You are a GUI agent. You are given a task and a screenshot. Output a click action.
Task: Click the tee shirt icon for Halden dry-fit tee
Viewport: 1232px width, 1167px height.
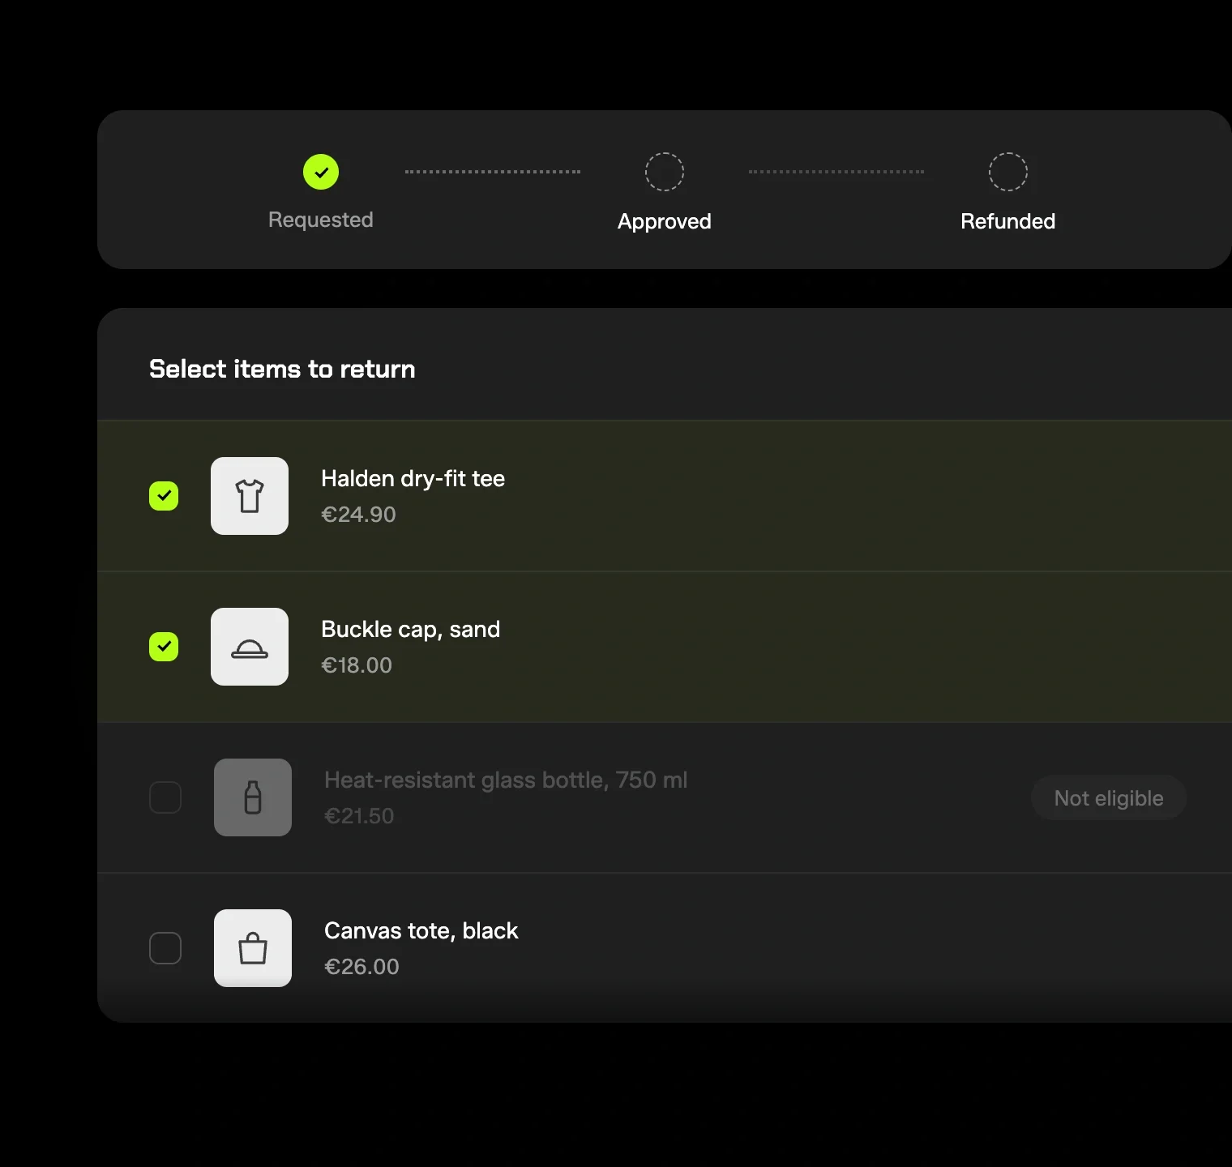[x=250, y=496]
